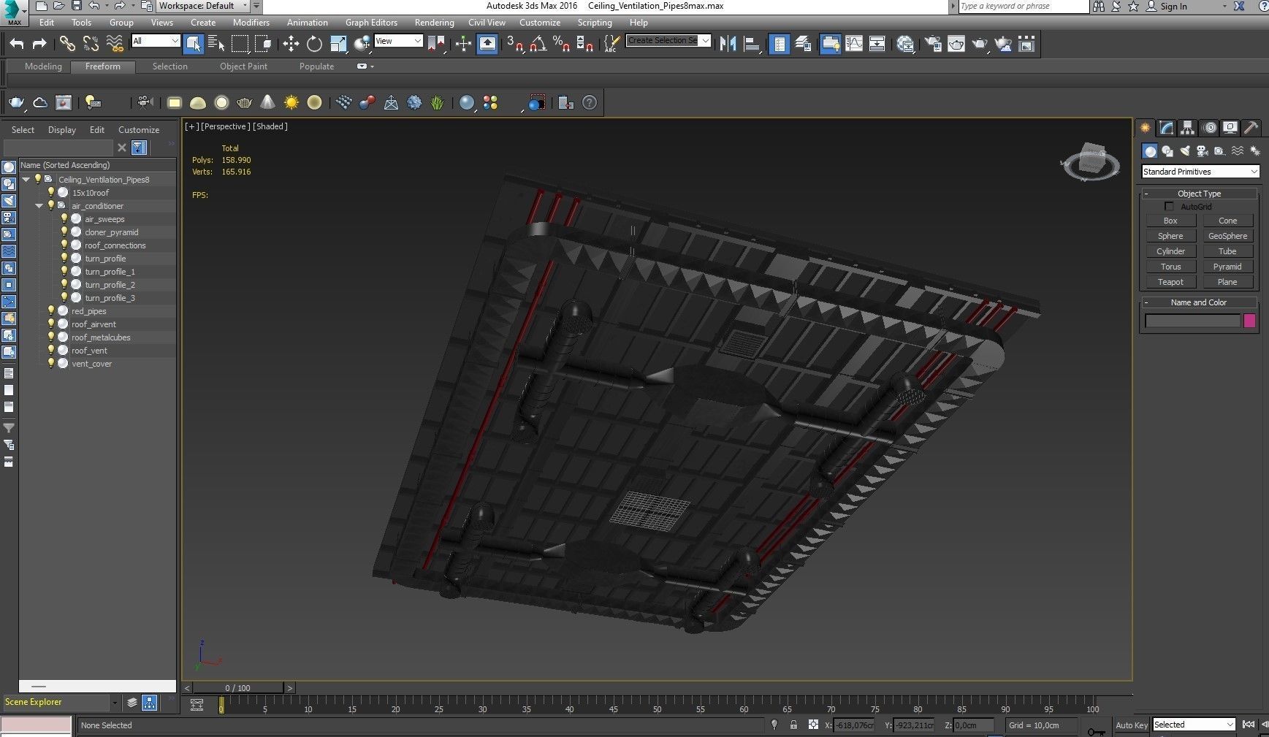Viewport: 1269px width, 737px height.
Task: Open the Render Setup icon
Action: (933, 44)
